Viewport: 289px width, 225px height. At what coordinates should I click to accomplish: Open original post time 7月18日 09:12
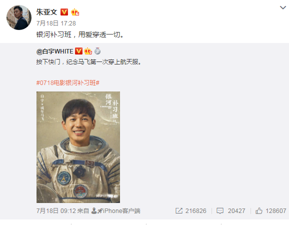(x=56, y=211)
